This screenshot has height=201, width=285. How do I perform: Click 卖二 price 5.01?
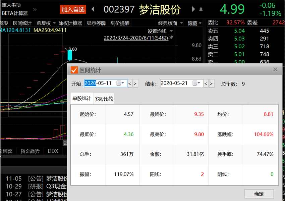tap(239, 54)
